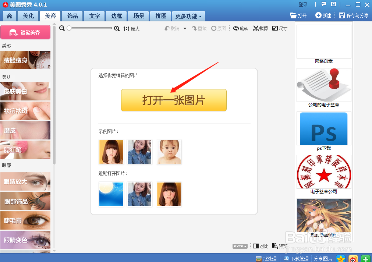Click the zoom out magnifier icon
Image resolution: width=372 pixels, height=262 pixels.
[x=62, y=28]
